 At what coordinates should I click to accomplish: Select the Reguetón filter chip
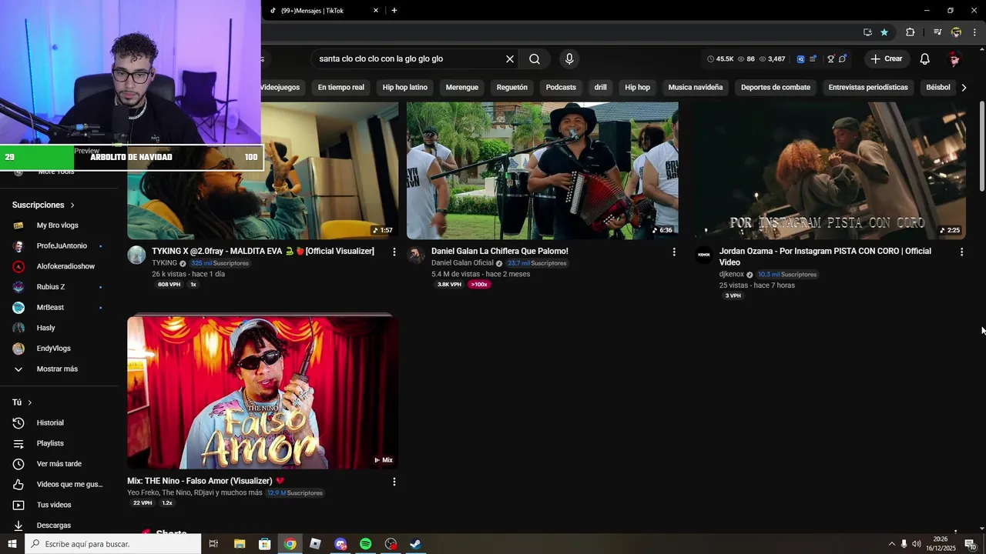click(x=512, y=88)
